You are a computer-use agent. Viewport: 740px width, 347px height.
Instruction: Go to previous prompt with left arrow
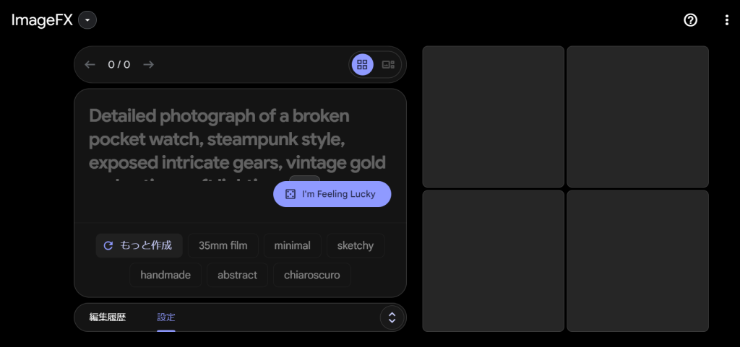[90, 64]
